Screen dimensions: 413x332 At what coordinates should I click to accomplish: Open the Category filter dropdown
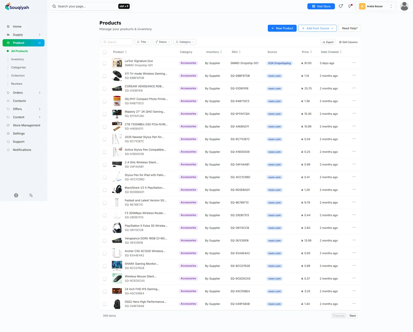(185, 42)
